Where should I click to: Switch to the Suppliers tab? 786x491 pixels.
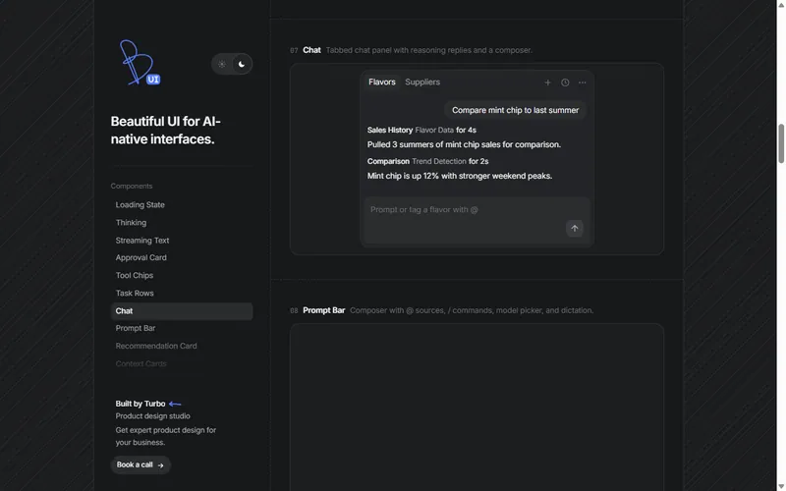422,82
